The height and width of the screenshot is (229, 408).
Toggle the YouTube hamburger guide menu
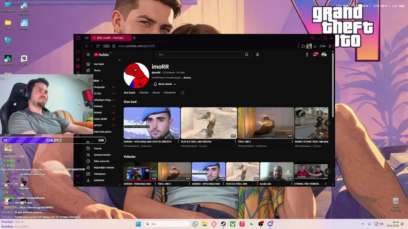point(88,55)
